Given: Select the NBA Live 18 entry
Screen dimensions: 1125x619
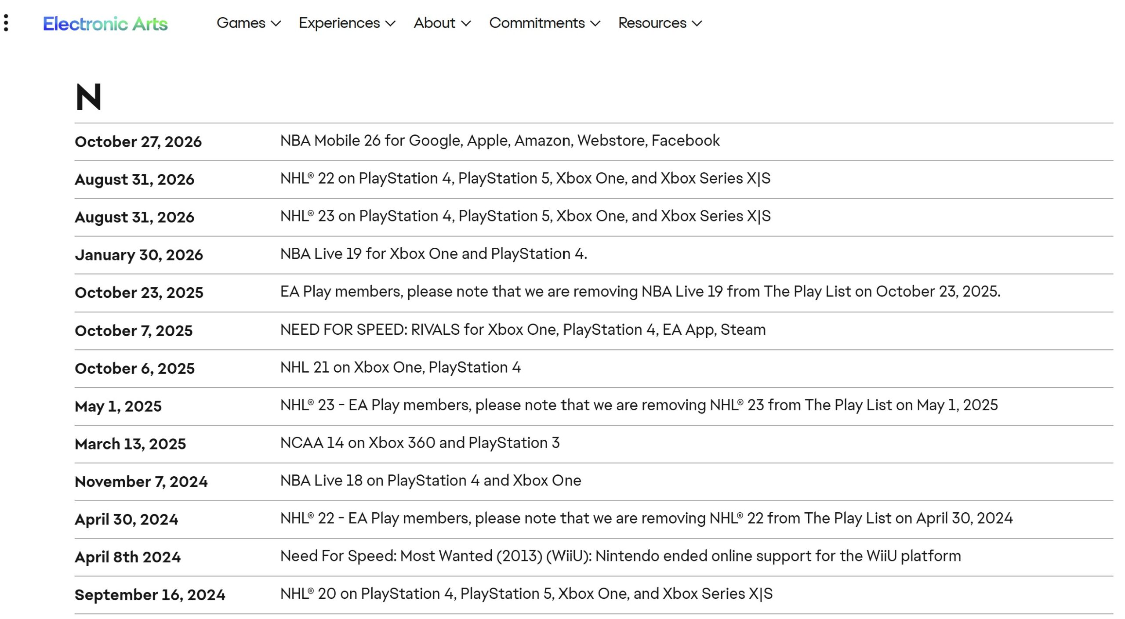Looking at the screenshot, I should click(431, 481).
